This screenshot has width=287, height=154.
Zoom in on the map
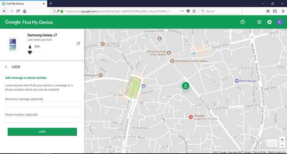(x=282, y=139)
